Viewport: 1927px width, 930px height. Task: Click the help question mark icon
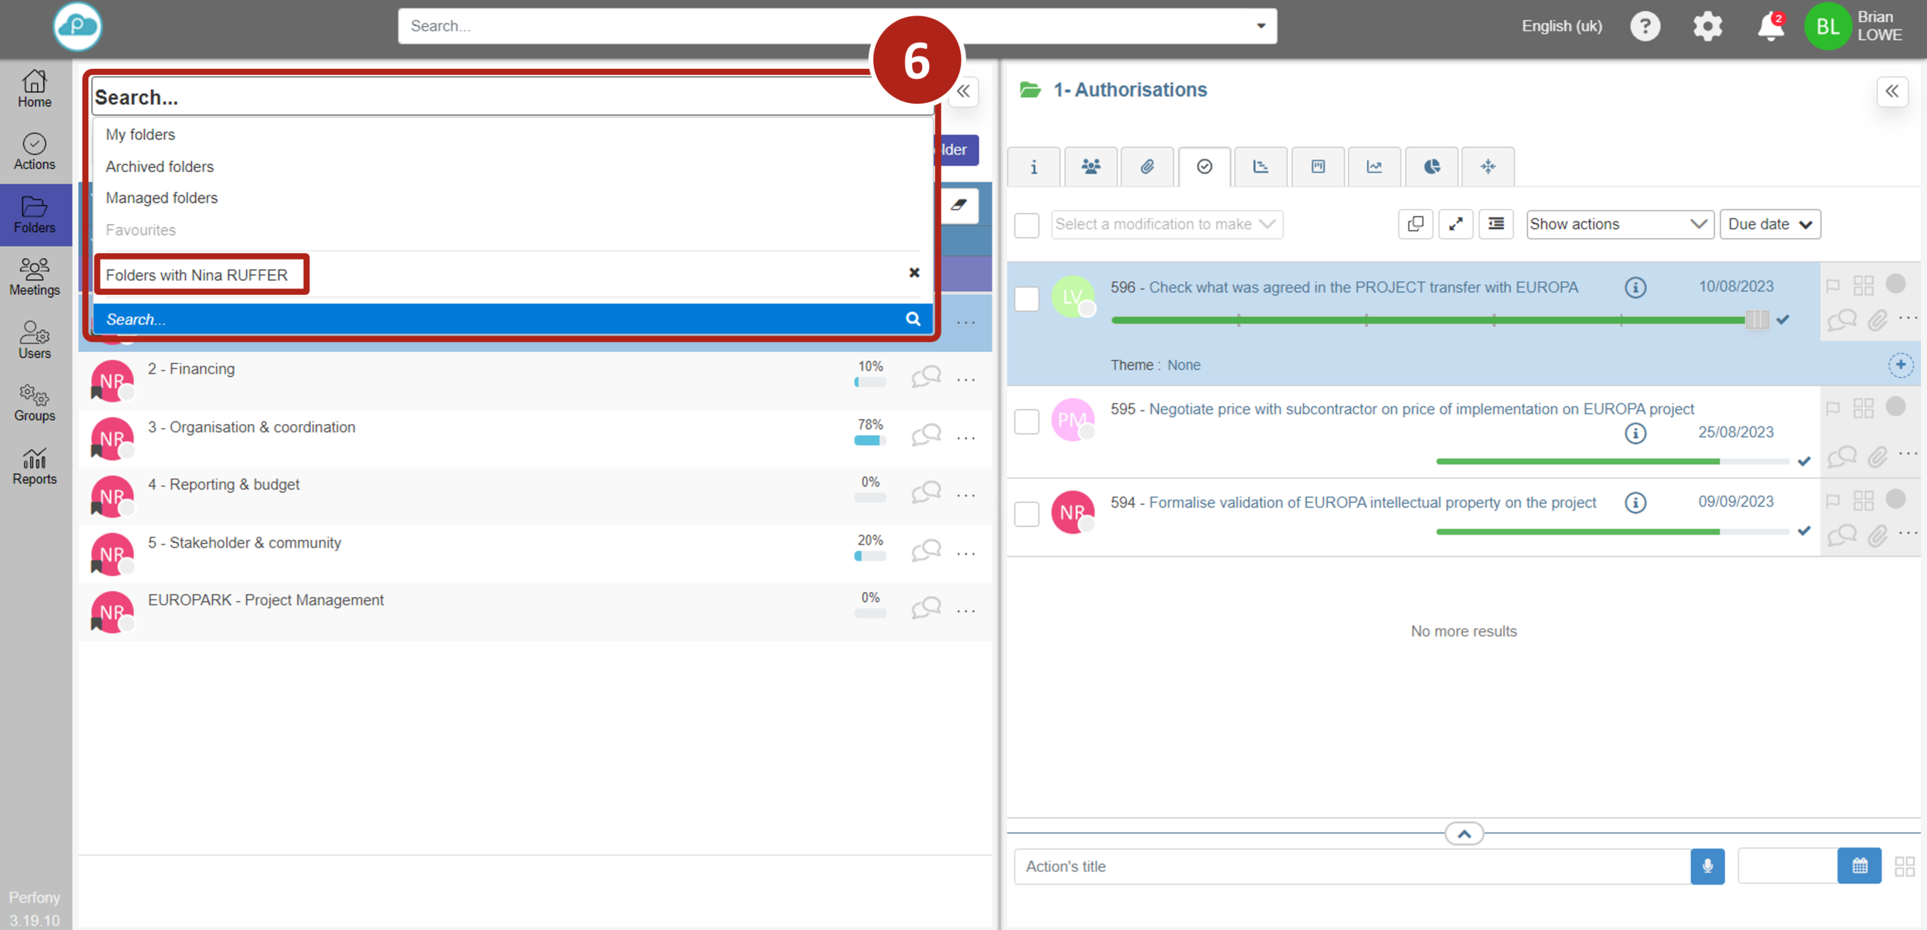pos(1645,27)
